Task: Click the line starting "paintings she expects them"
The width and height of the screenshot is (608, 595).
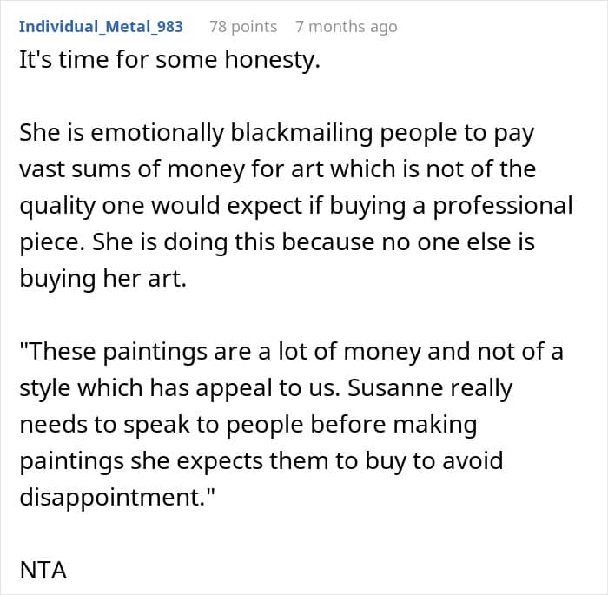Action: 261,461
